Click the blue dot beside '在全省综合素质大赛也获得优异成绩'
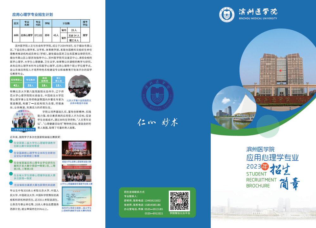This screenshot has width=316, height=228. pos(11,183)
